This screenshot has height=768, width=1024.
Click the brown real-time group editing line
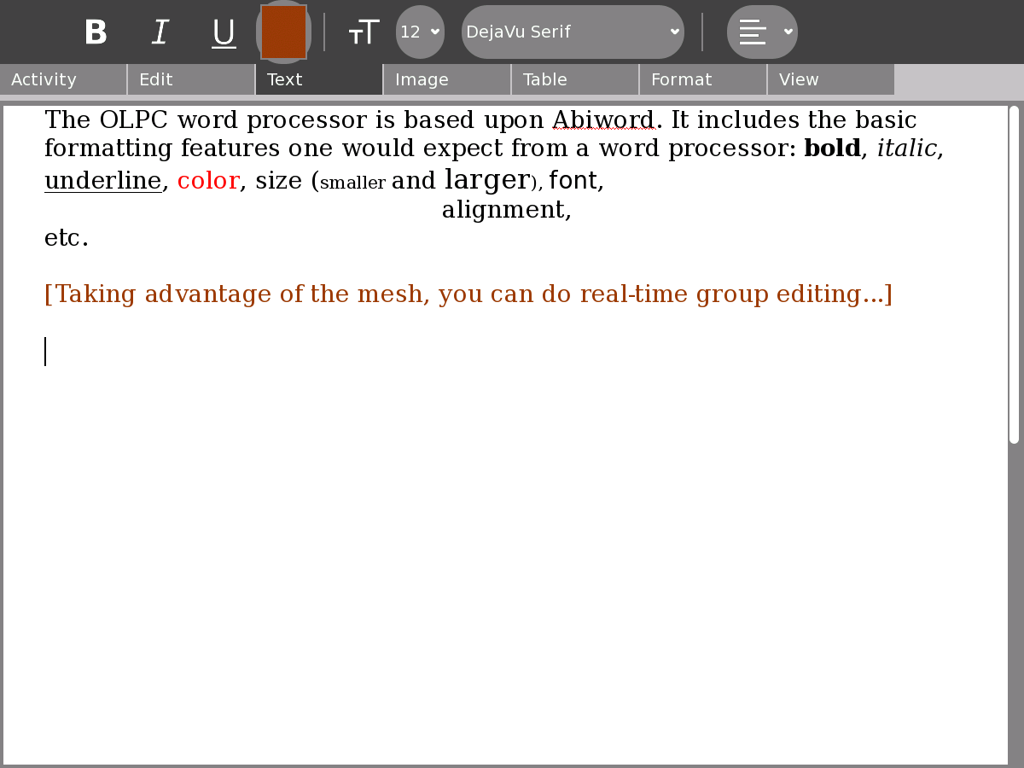pyautogui.click(x=468, y=294)
